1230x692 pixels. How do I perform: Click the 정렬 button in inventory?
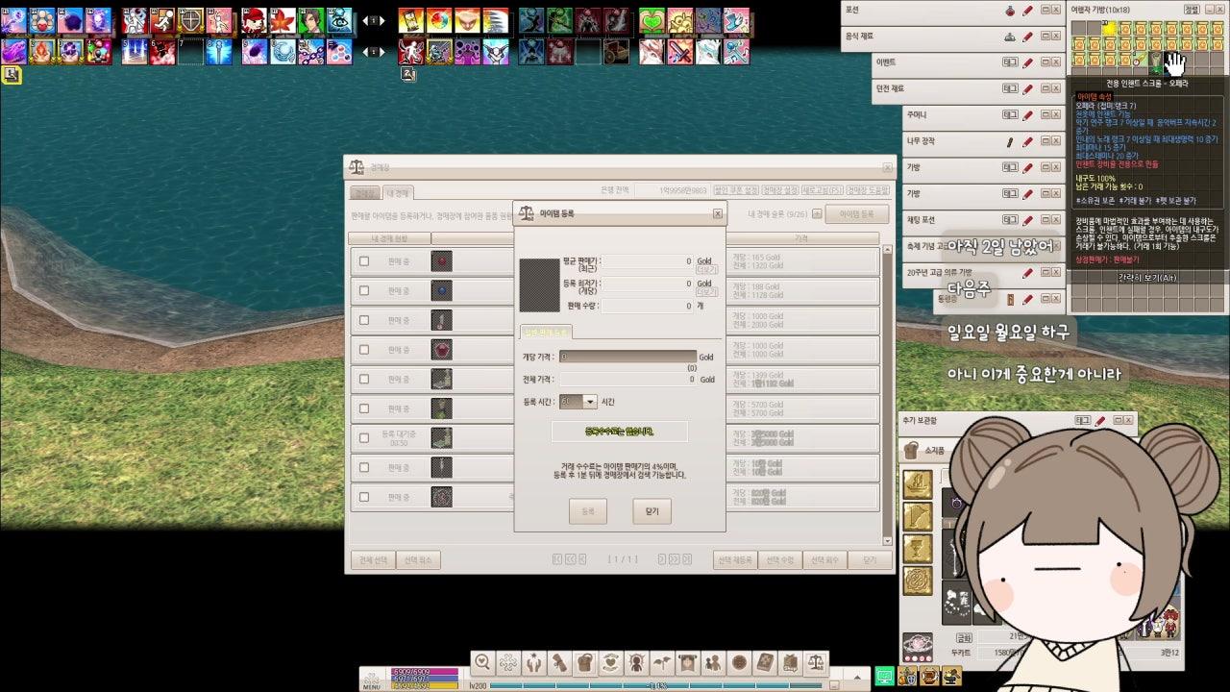click(1192, 10)
